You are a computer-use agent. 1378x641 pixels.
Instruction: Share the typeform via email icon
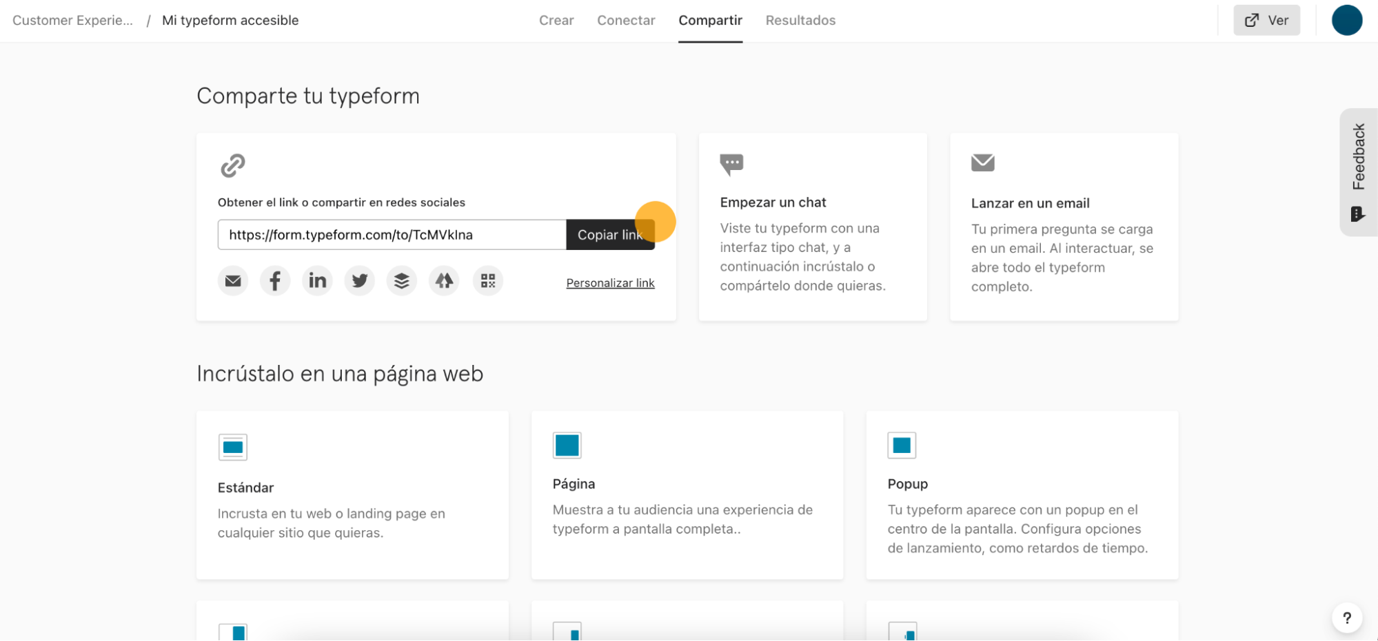coord(232,280)
